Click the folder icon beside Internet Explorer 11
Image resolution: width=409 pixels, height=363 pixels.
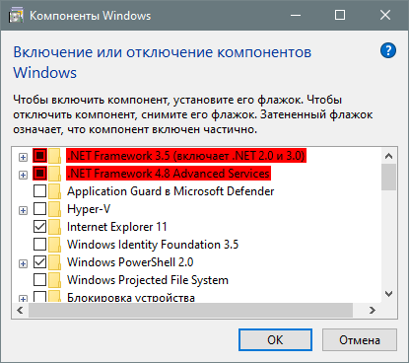pos(55,227)
